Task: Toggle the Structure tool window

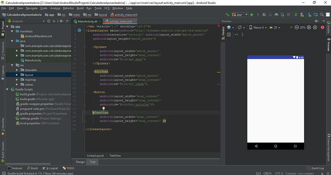Action: (3, 51)
